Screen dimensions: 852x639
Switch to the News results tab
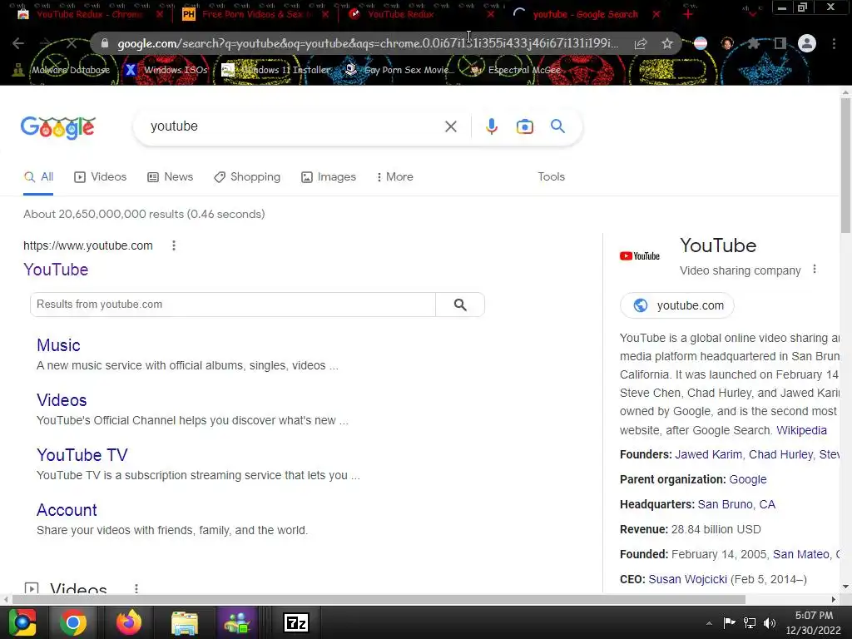[170, 177]
